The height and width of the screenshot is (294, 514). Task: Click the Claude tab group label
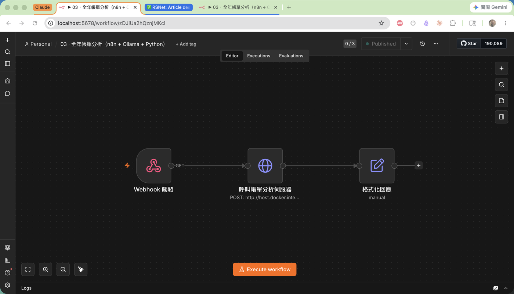click(43, 7)
